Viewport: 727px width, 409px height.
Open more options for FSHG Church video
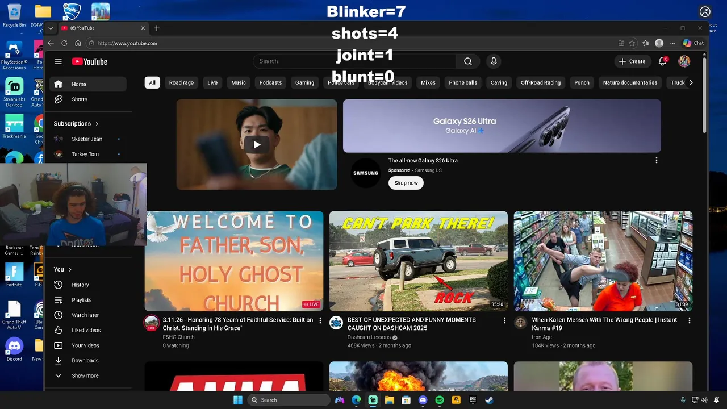tap(320, 320)
